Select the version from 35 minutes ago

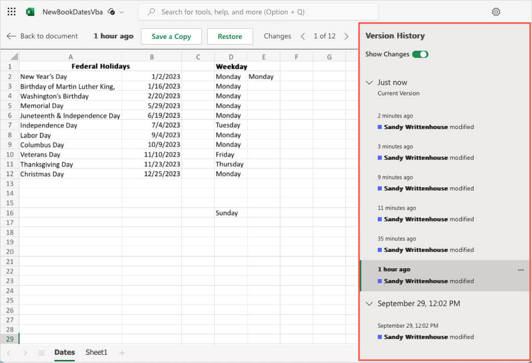[x=426, y=245]
